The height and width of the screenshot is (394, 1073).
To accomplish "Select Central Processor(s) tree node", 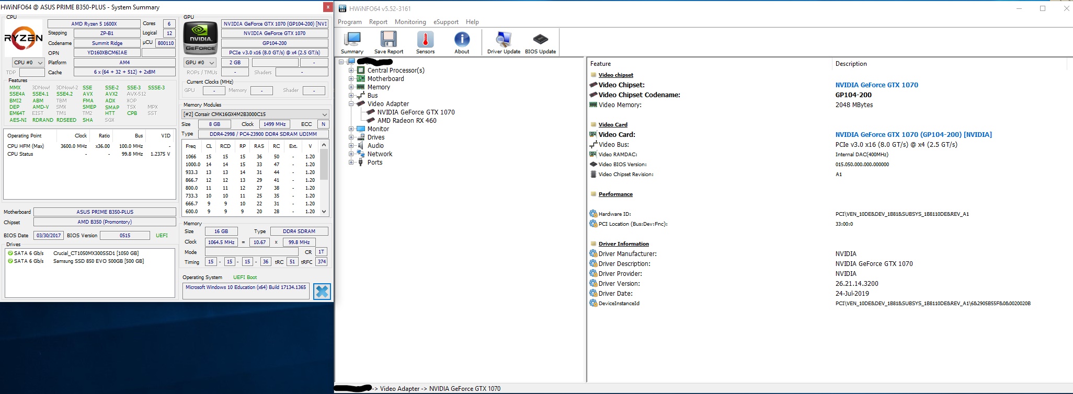I will point(395,70).
